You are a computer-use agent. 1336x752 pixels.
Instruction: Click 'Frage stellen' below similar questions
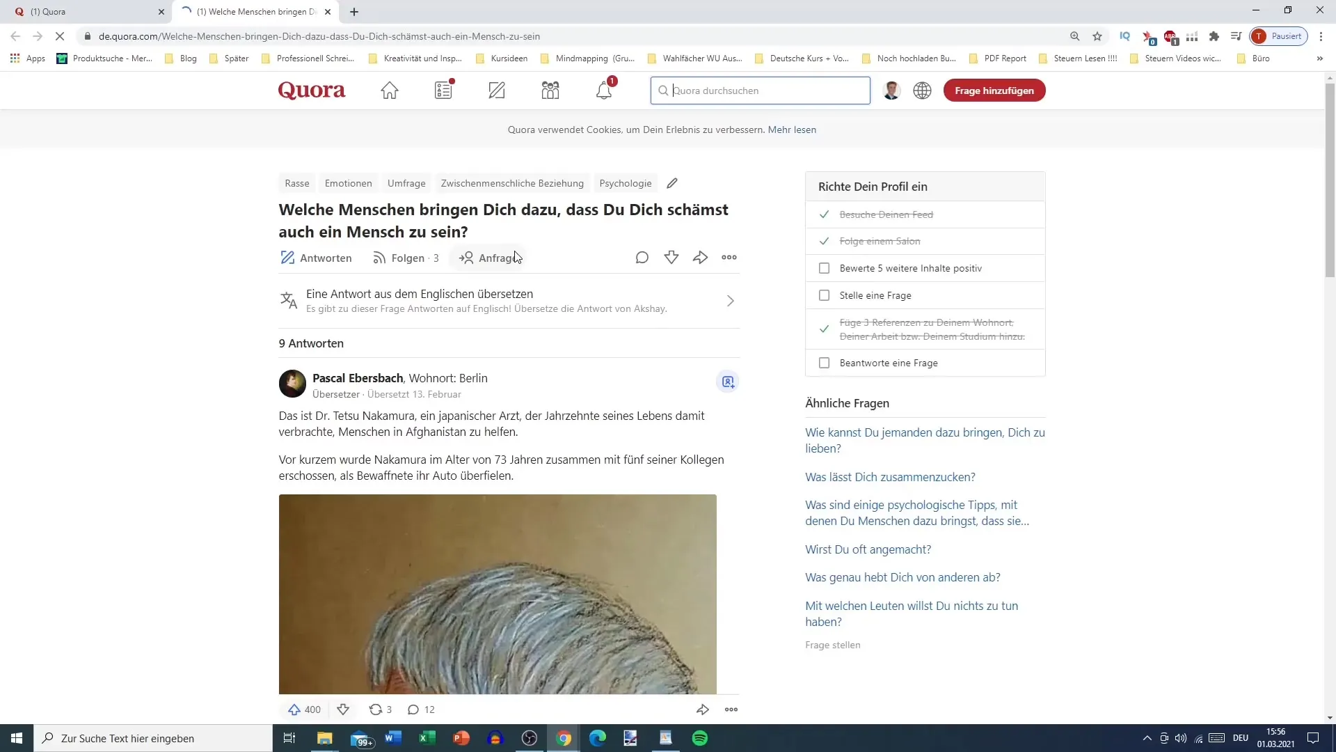832,645
